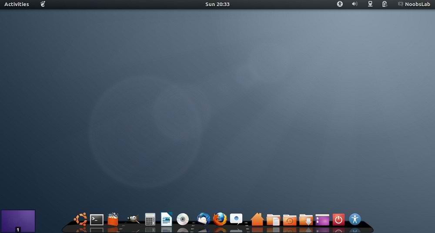
Task: Open the volume control in top bar
Action: pyautogui.click(x=355, y=4)
